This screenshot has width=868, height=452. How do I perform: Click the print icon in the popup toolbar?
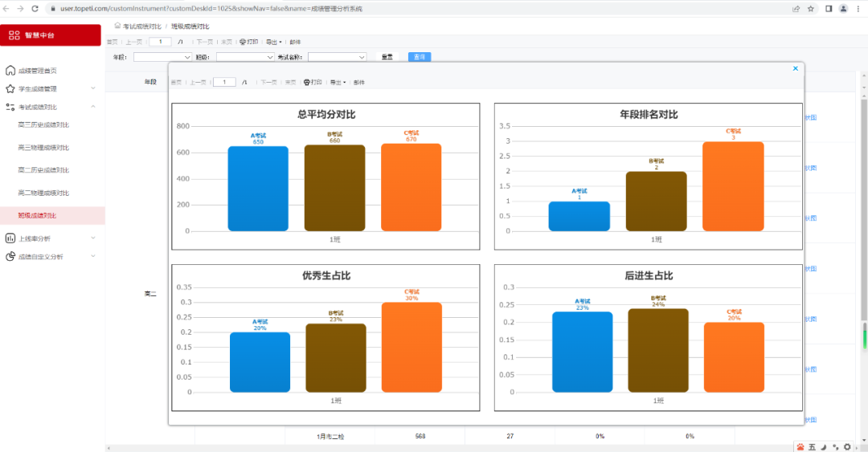tap(306, 82)
